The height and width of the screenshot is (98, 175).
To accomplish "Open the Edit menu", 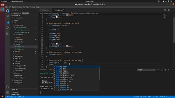I will (10, 7).
